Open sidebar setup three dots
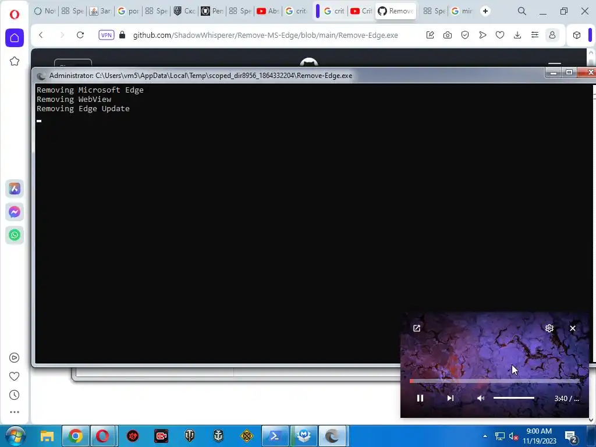Image resolution: width=596 pixels, height=447 pixels. click(x=14, y=412)
